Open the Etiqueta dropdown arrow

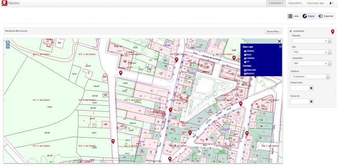click(330, 41)
